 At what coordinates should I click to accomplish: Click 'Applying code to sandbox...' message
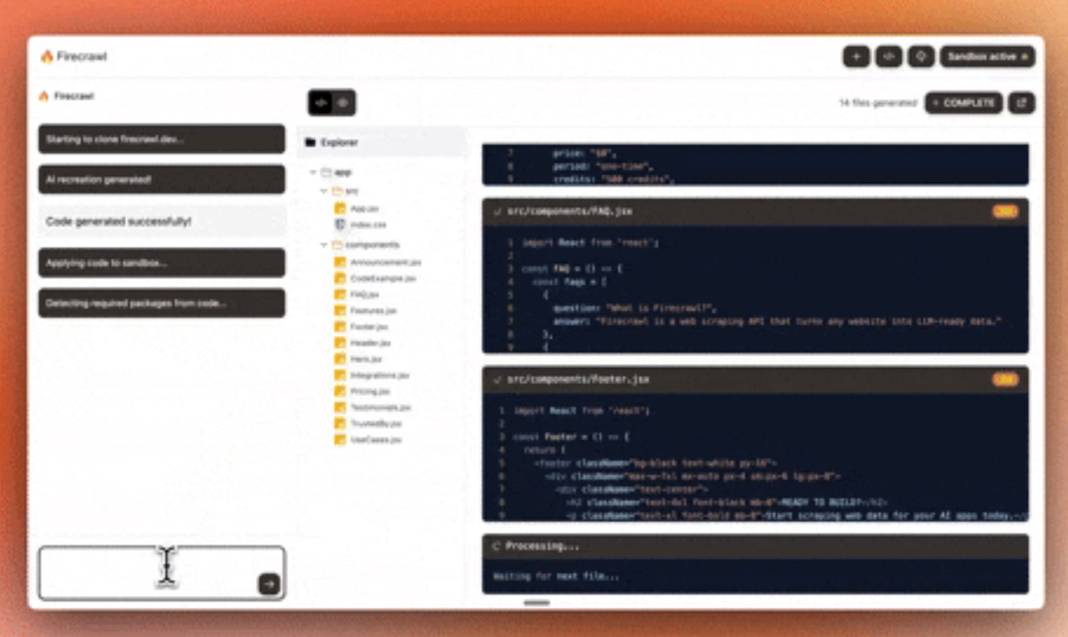[161, 263]
